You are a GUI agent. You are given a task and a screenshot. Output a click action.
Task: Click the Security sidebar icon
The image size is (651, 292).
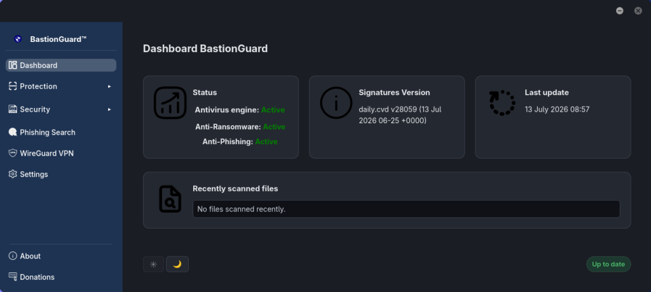13,109
